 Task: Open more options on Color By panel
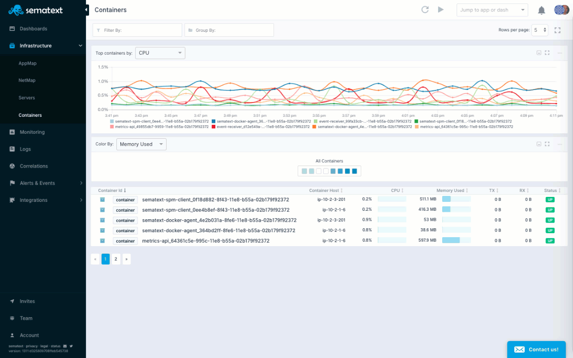(x=560, y=144)
